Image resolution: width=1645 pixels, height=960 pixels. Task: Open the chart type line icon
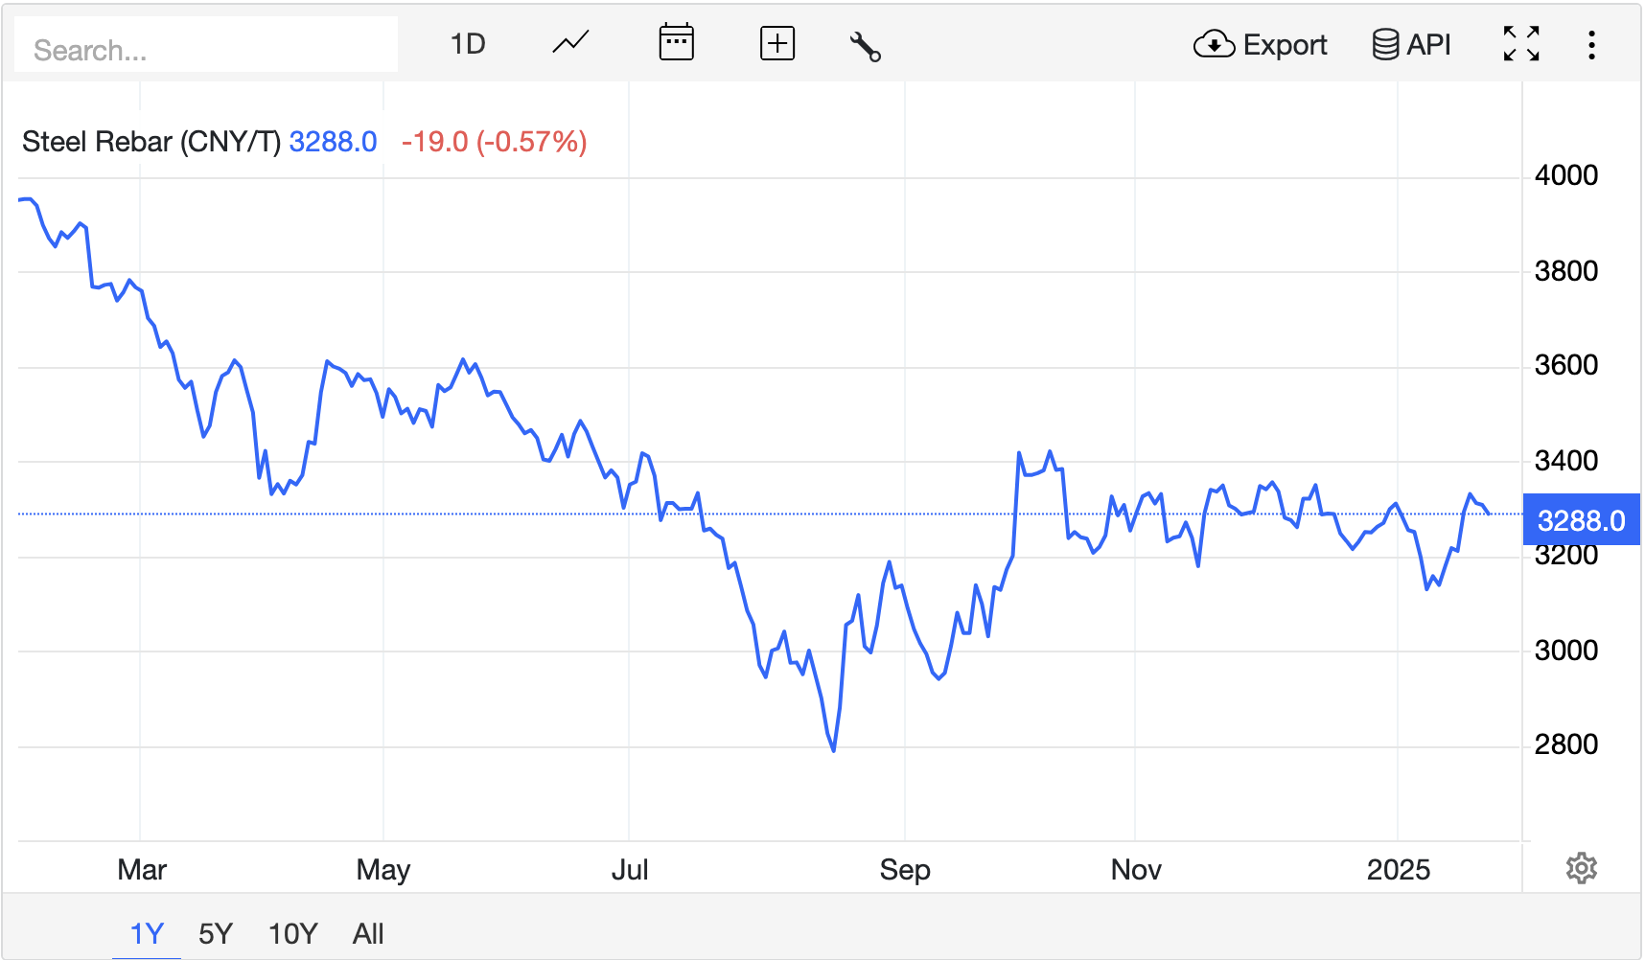(570, 44)
